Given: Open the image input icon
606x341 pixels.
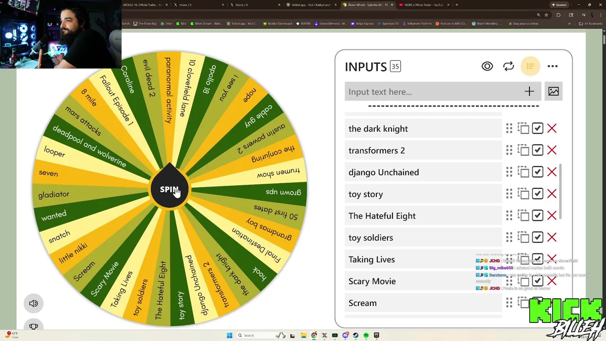Looking at the screenshot, I should [x=553, y=91].
